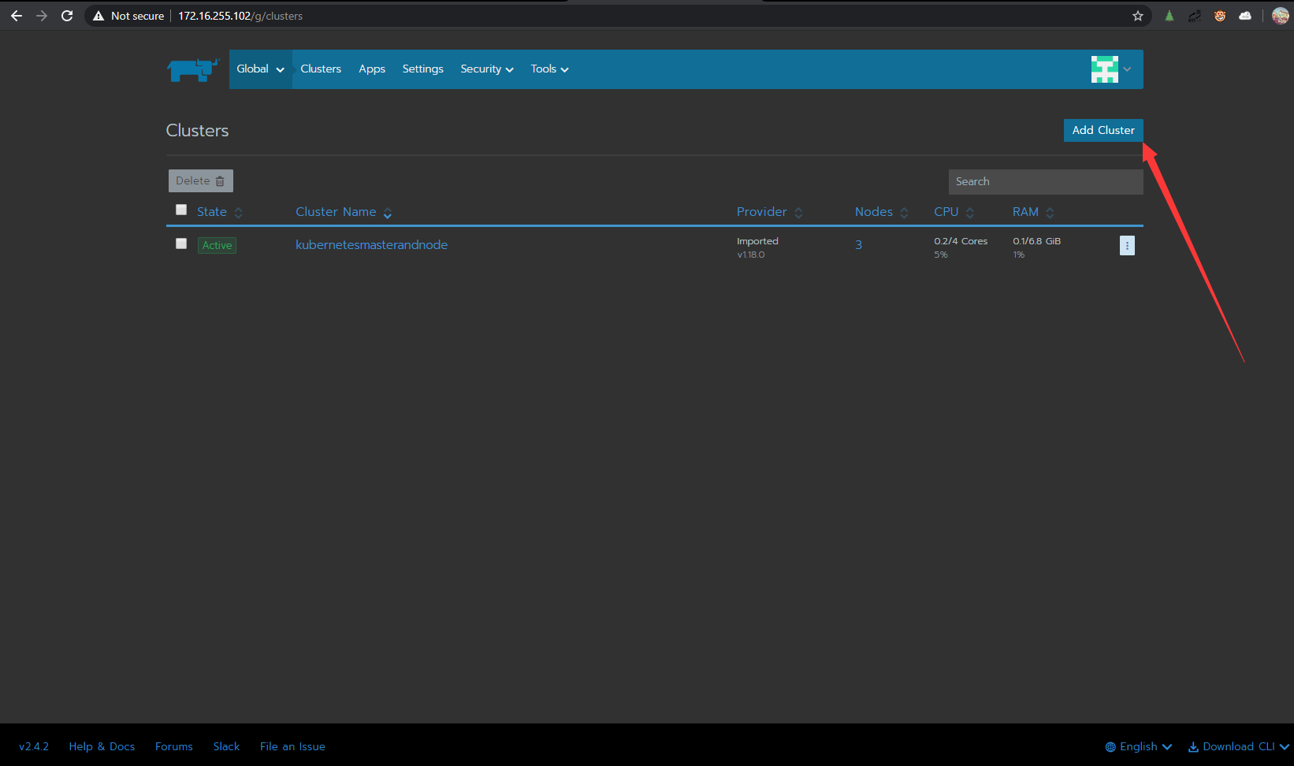Image resolution: width=1294 pixels, height=766 pixels.
Task: Open the Slack footer link
Action: click(226, 746)
